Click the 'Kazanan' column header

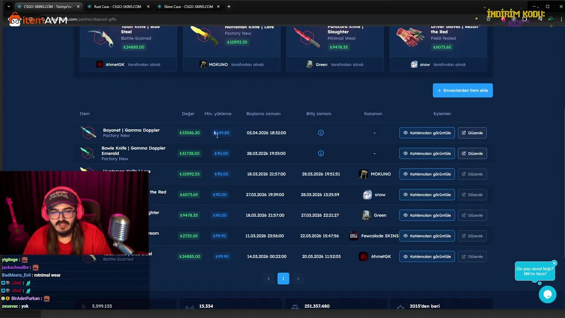373,114
